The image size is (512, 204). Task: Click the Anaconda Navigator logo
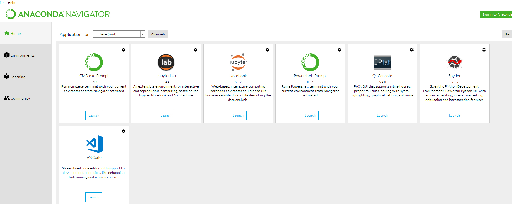coord(58,14)
